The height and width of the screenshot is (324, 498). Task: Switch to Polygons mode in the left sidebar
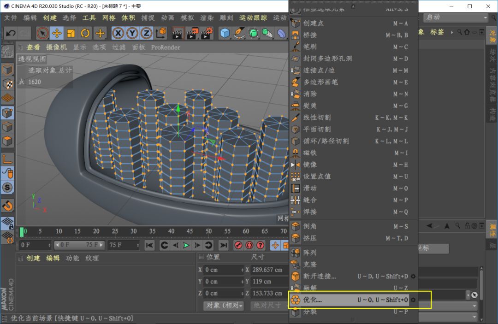click(7, 141)
